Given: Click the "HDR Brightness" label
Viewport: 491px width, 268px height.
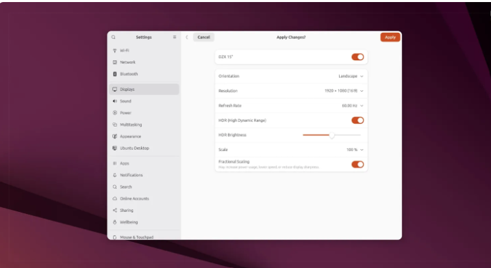Looking at the screenshot, I should [x=232, y=135].
